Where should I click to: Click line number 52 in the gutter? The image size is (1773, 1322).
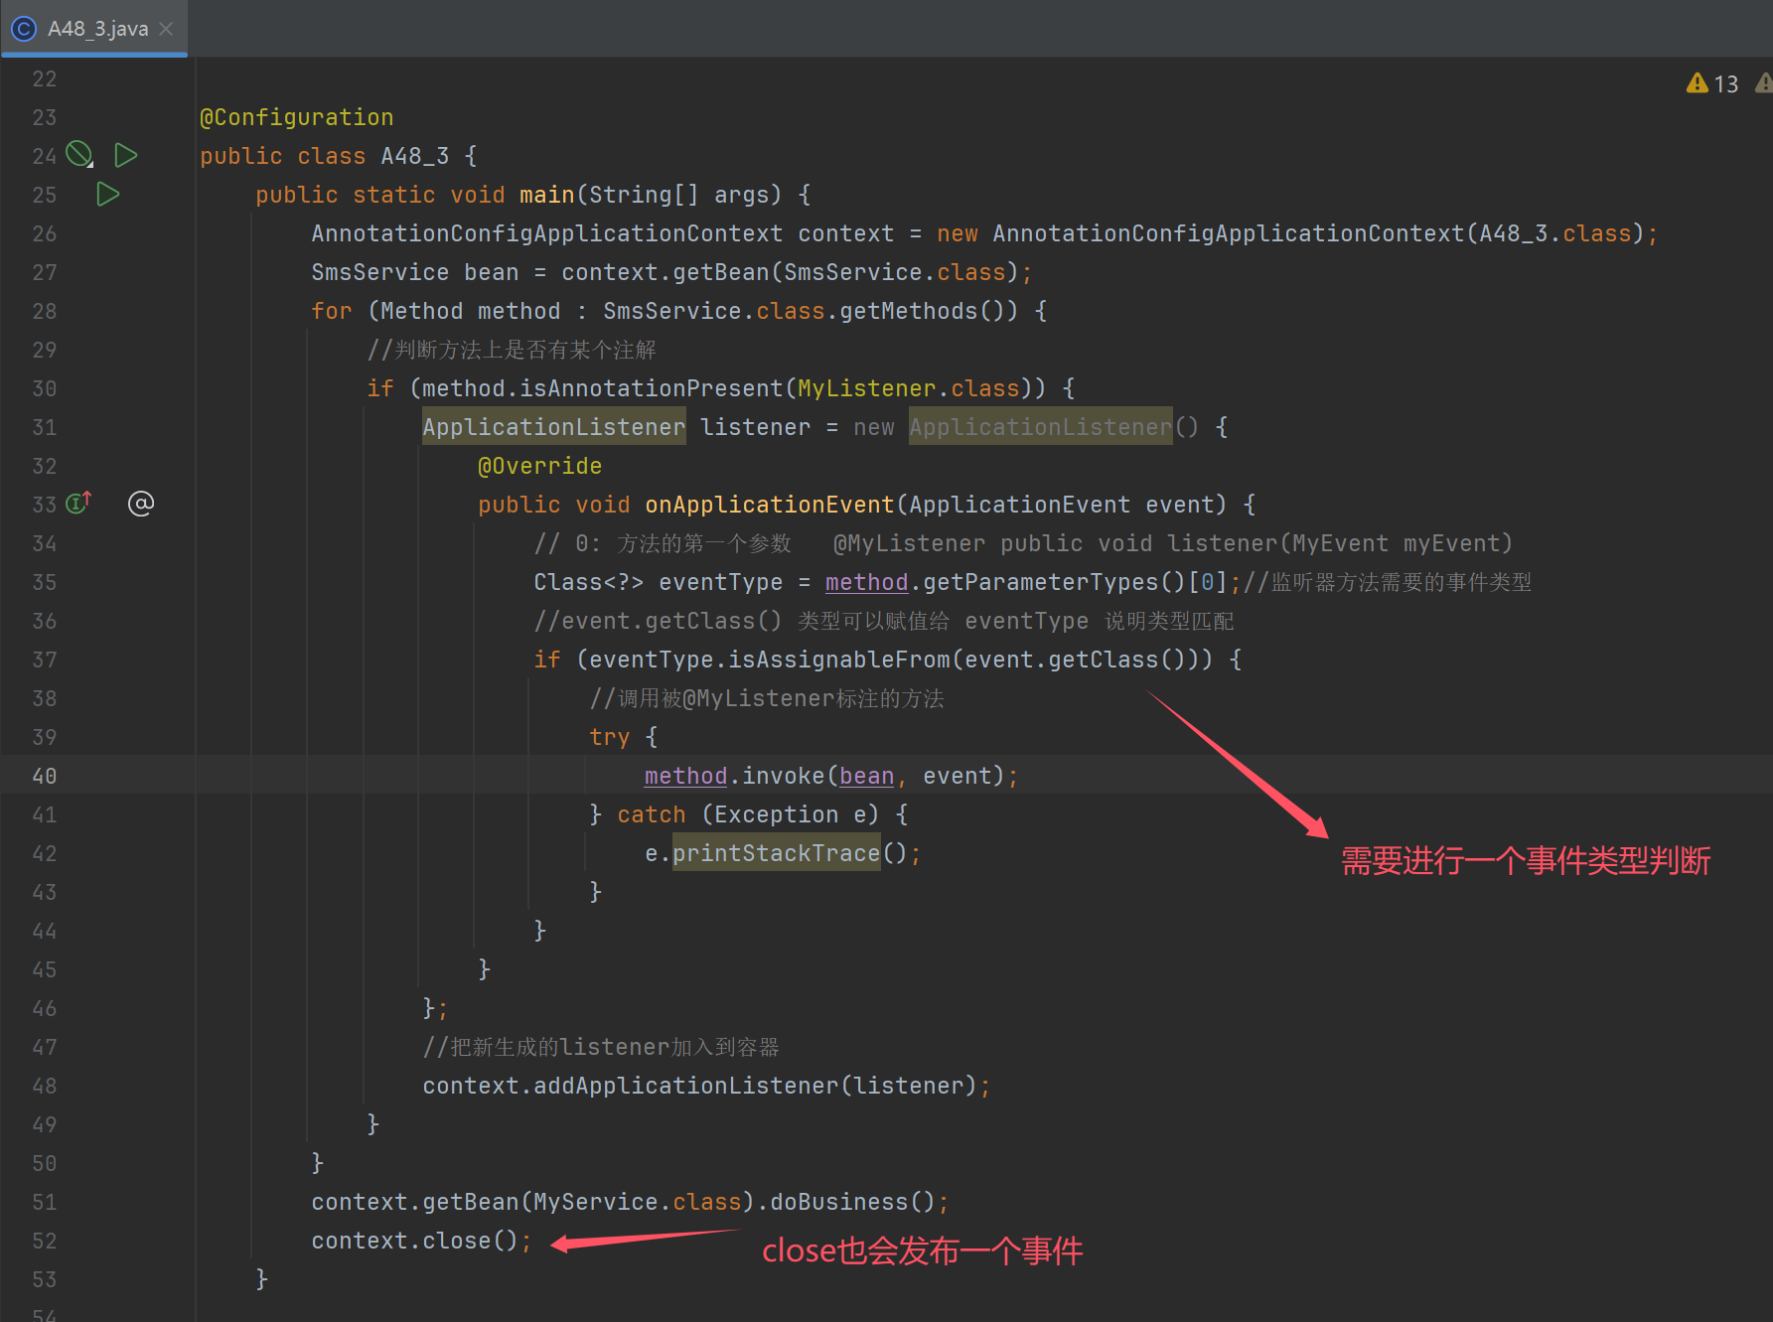[x=44, y=1241]
